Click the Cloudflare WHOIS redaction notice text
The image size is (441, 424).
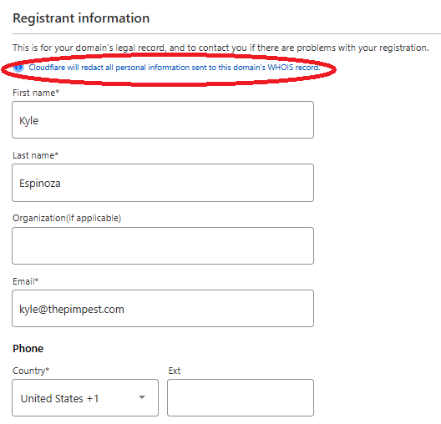point(174,68)
